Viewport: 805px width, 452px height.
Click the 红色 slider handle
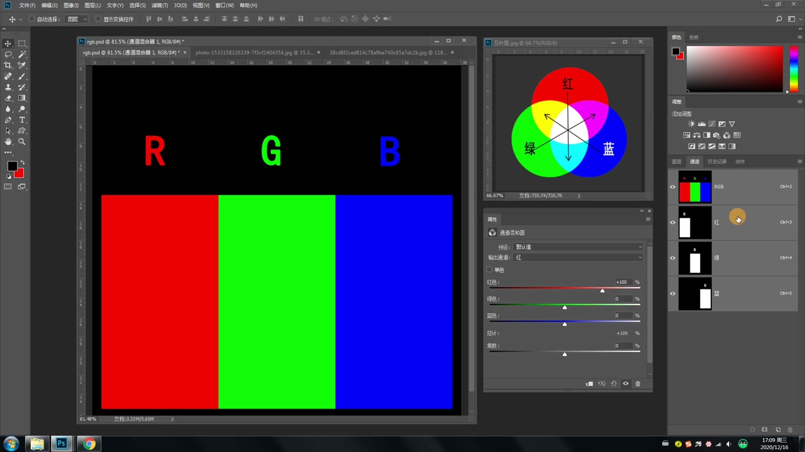602,290
